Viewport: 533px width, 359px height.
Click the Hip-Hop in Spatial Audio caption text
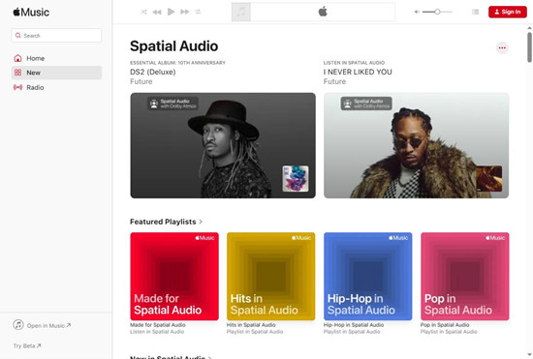pyautogui.click(x=354, y=325)
